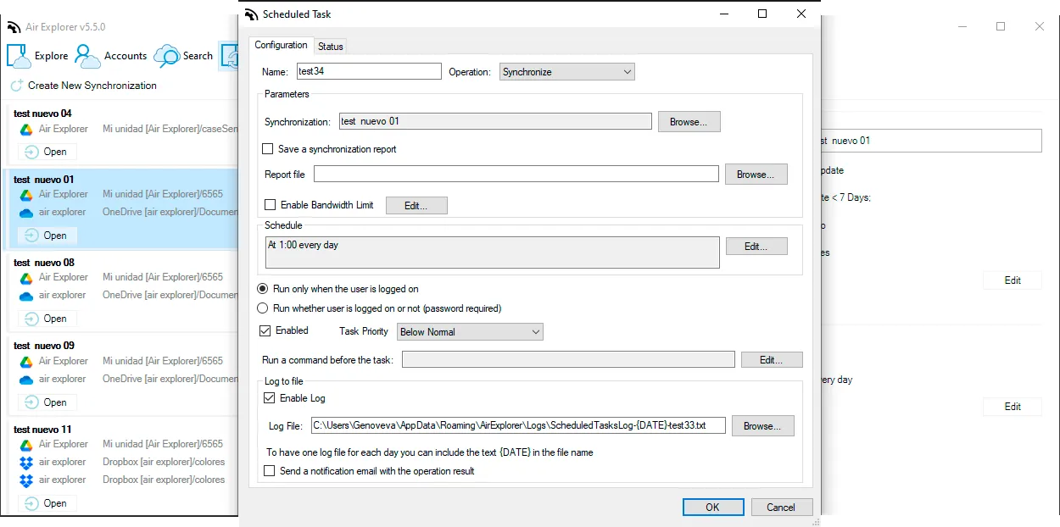This screenshot has height=527, width=1060.
Task: Select the Configuration tab
Action: [x=282, y=45]
